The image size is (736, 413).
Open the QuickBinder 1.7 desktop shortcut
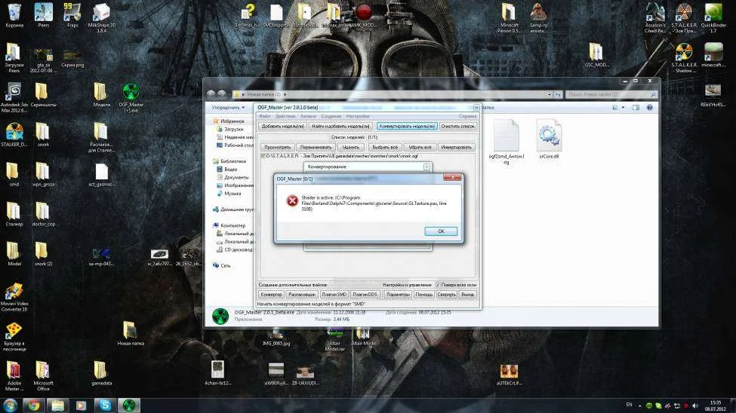coord(713,18)
